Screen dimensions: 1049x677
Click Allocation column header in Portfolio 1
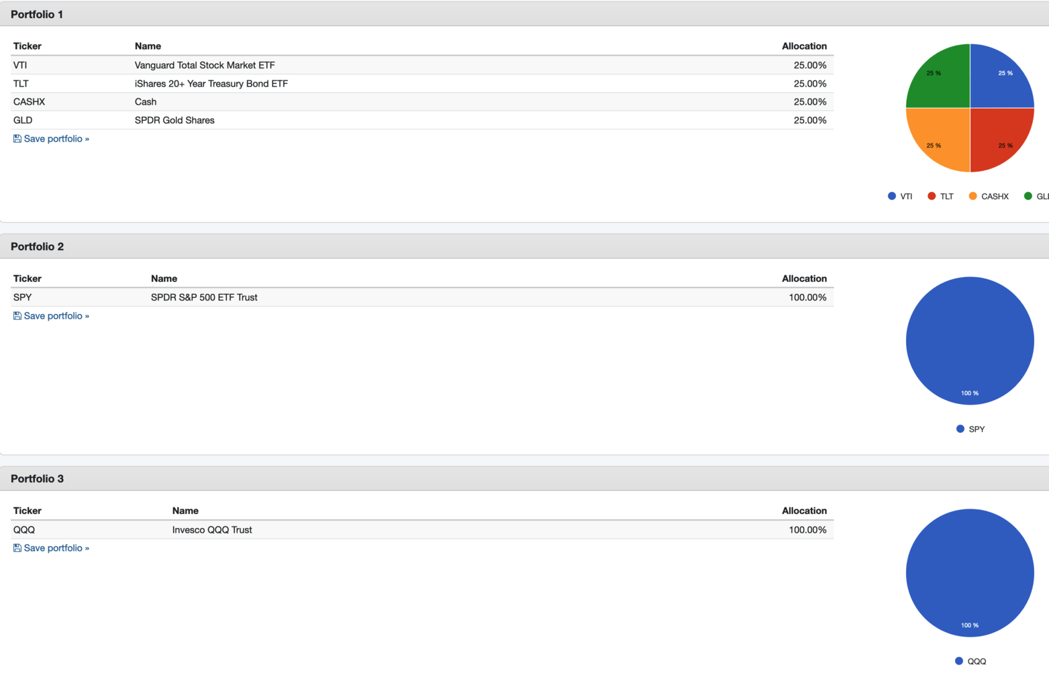(804, 46)
